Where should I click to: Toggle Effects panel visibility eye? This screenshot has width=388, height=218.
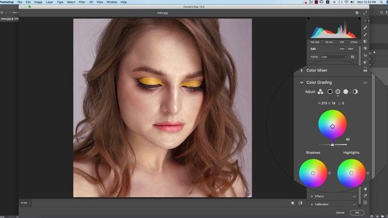pyautogui.click(x=354, y=196)
